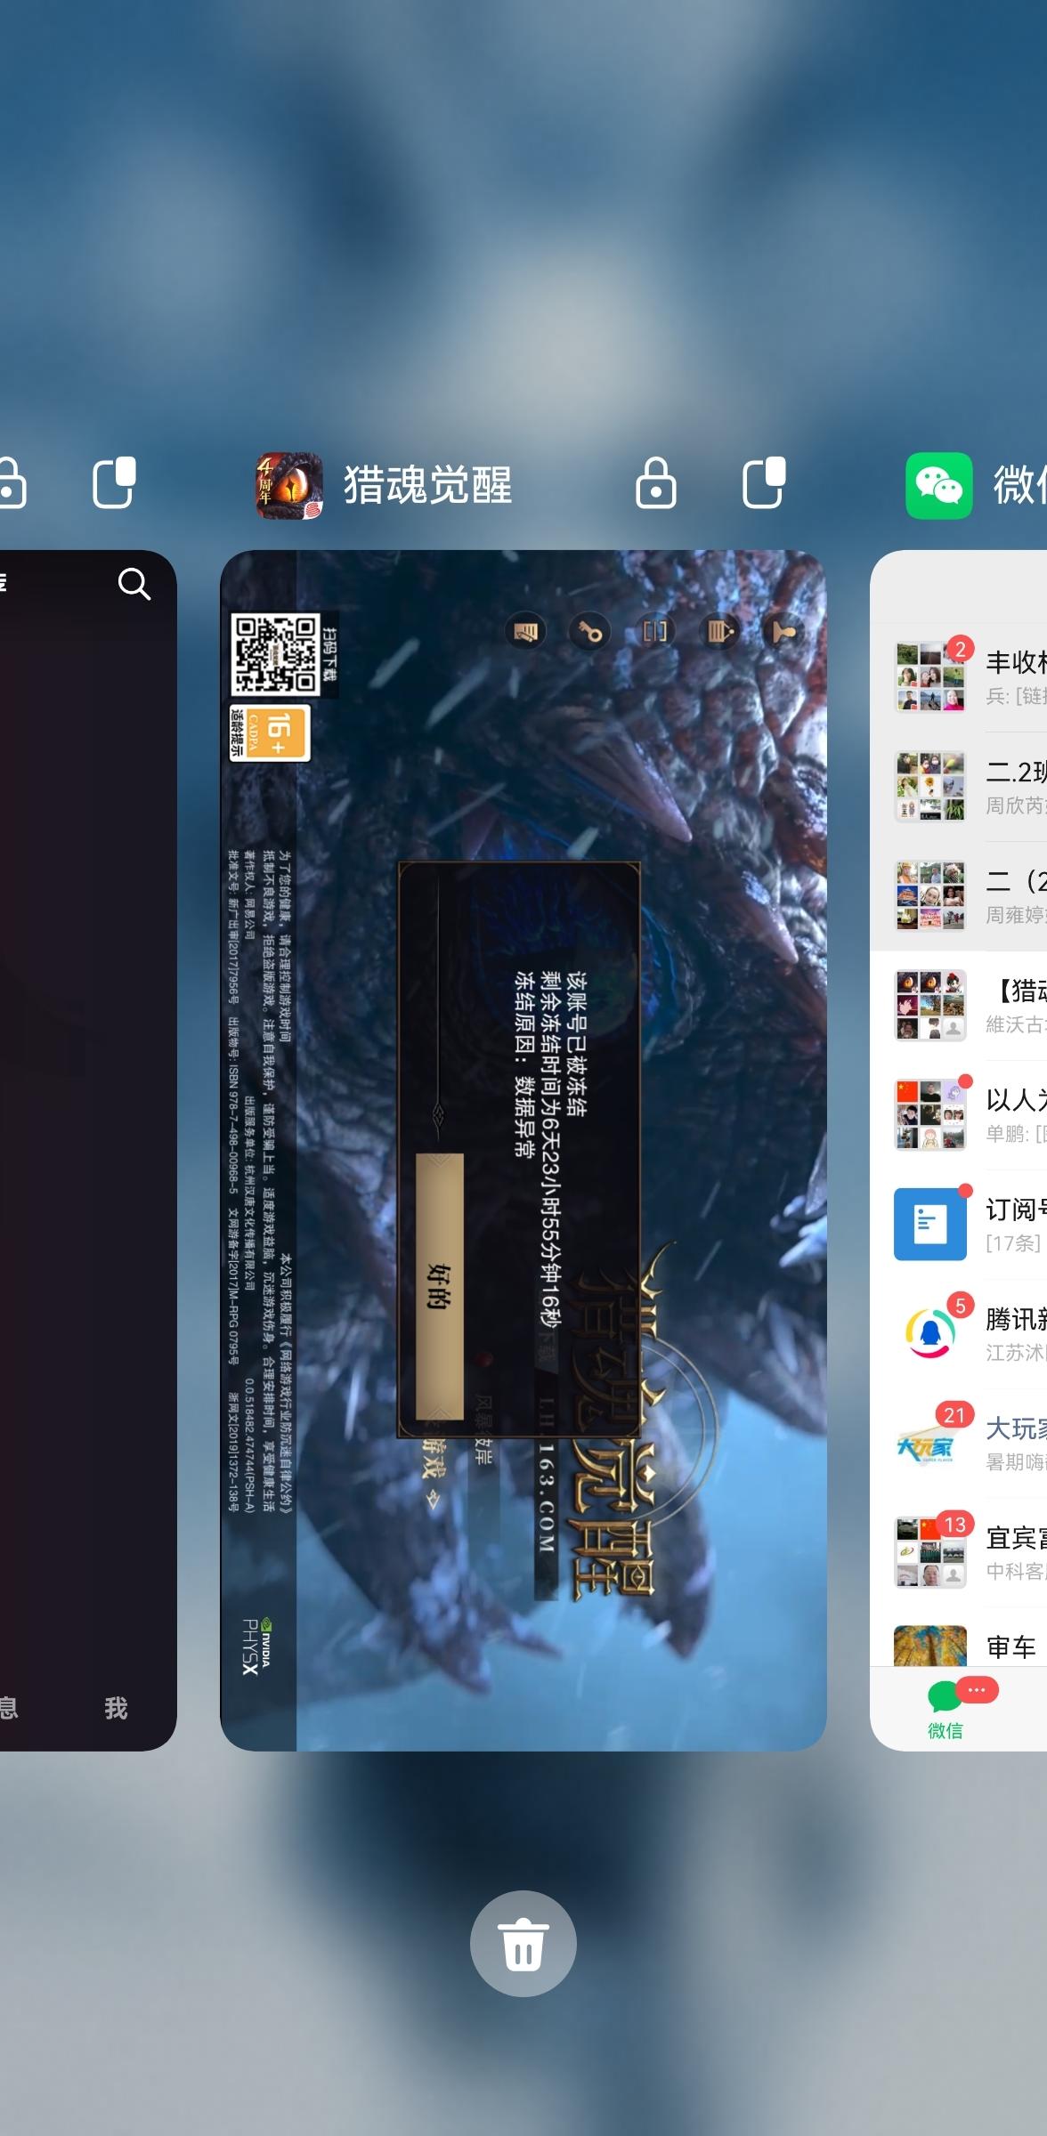
Task: Open 订阅号 subscription messages row
Action: (959, 1225)
